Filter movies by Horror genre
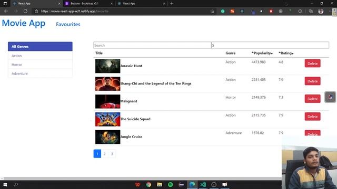Viewport: 337px width, 189px height. 40,65
